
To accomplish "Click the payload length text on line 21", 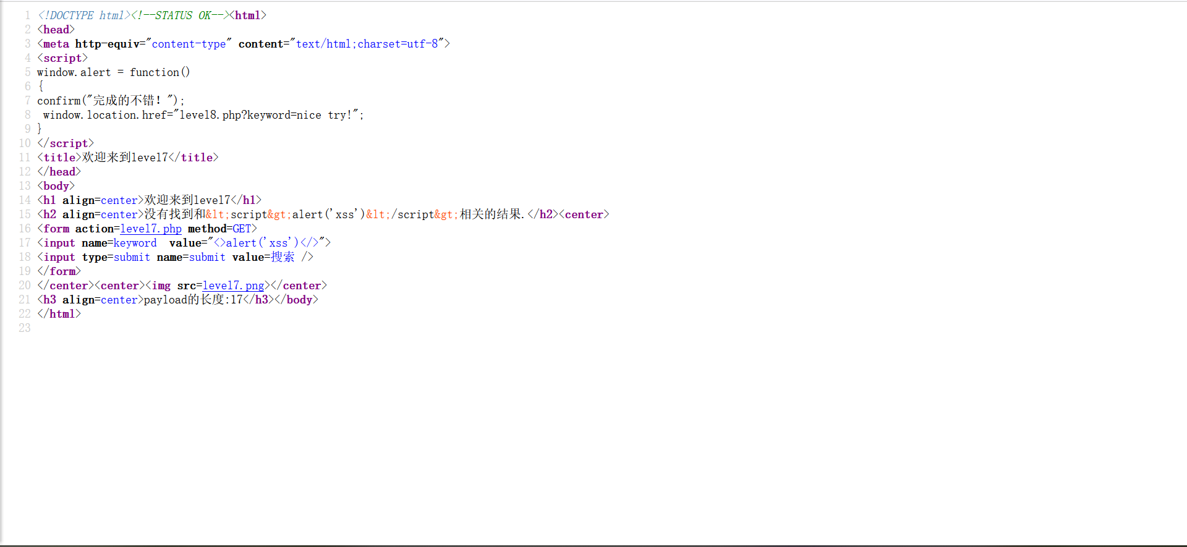I will pyautogui.click(x=194, y=300).
